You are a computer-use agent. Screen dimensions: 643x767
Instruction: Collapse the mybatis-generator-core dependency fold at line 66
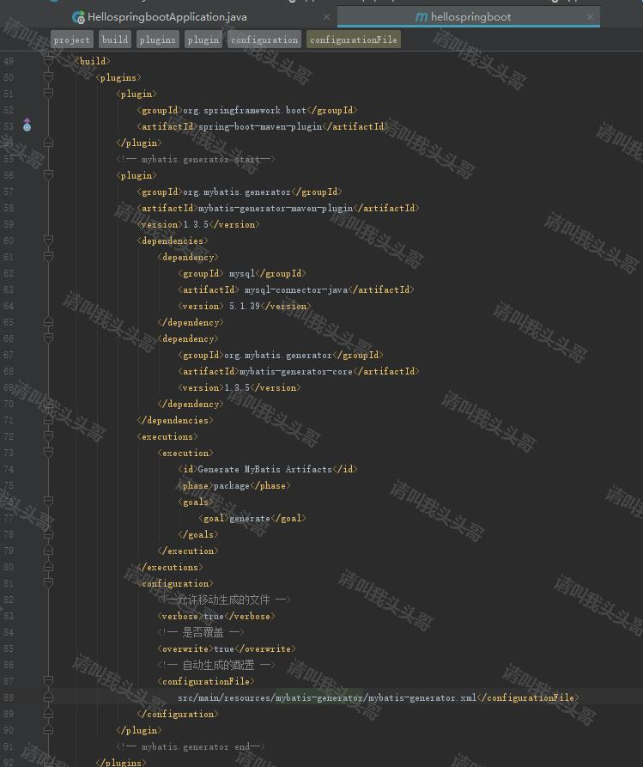[x=48, y=338]
